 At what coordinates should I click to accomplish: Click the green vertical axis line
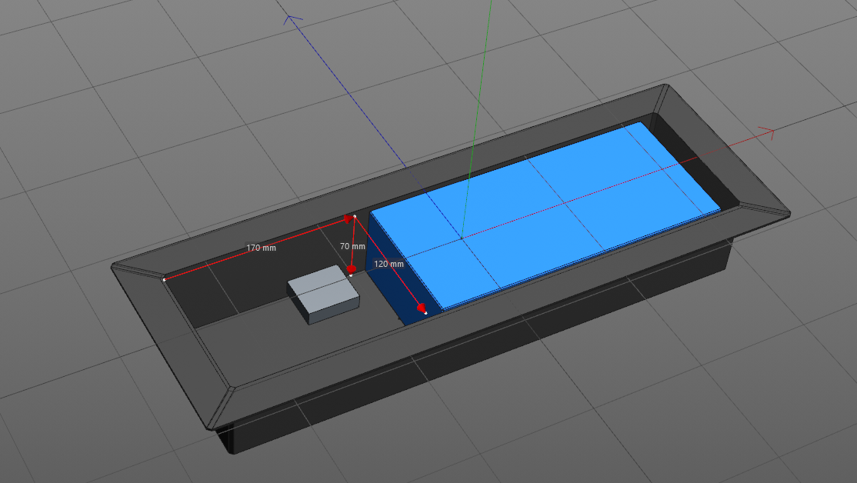tap(477, 115)
